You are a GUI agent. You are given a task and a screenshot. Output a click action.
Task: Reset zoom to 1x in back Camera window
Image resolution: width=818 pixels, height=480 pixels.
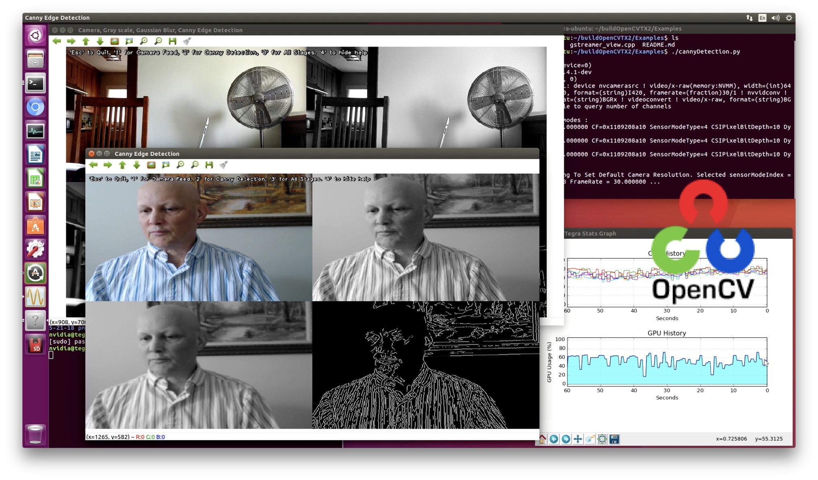tap(115, 41)
